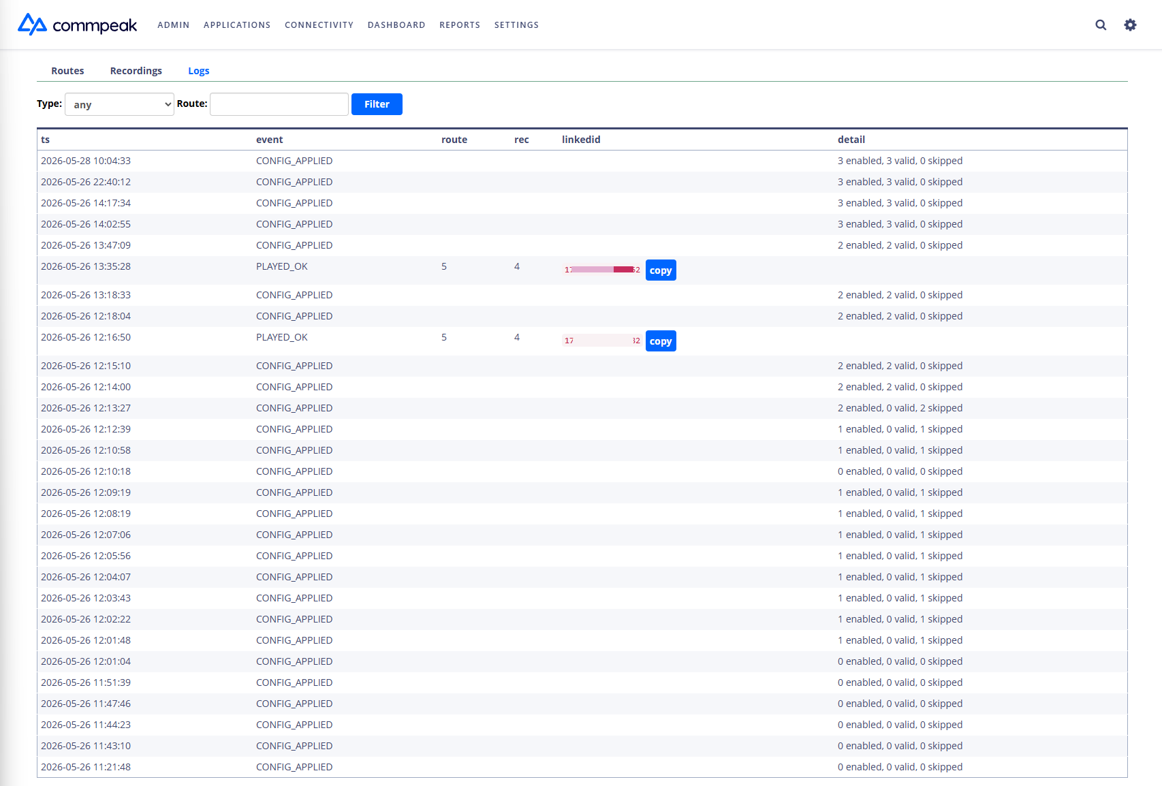Click CONFIG_APPLIED event at 12:05:56
Image resolution: width=1162 pixels, height=786 pixels.
pos(294,556)
